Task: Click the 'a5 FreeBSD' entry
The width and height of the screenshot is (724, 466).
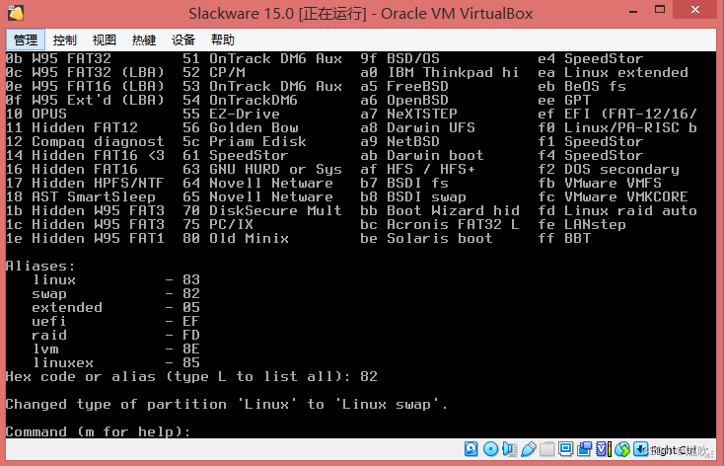Action: tap(404, 87)
